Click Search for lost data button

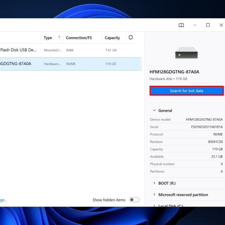[x=186, y=91]
